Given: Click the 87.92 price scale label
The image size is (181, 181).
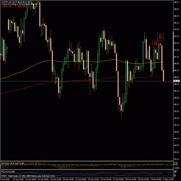Looking at the screenshot, I should [176, 30].
